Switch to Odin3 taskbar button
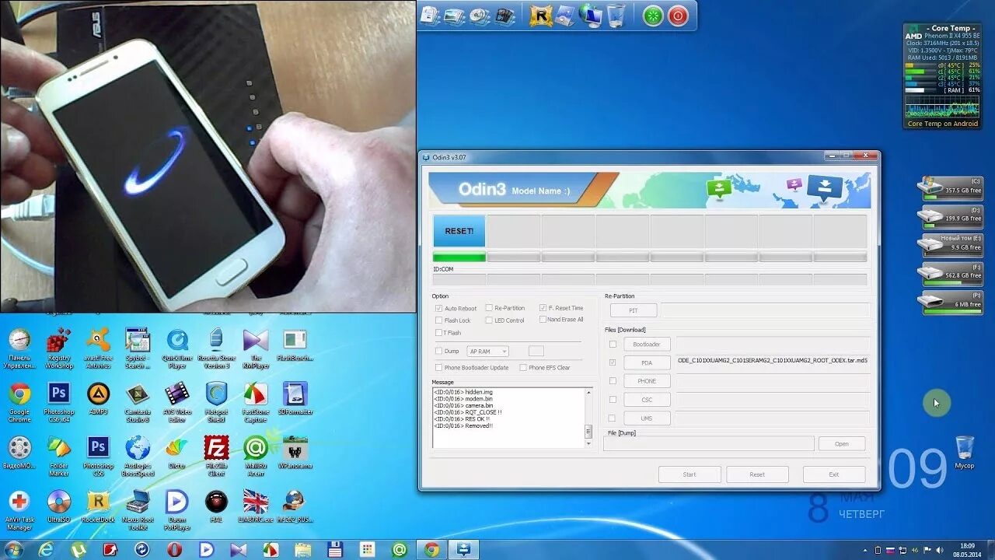The height and width of the screenshot is (560, 995). (463, 550)
